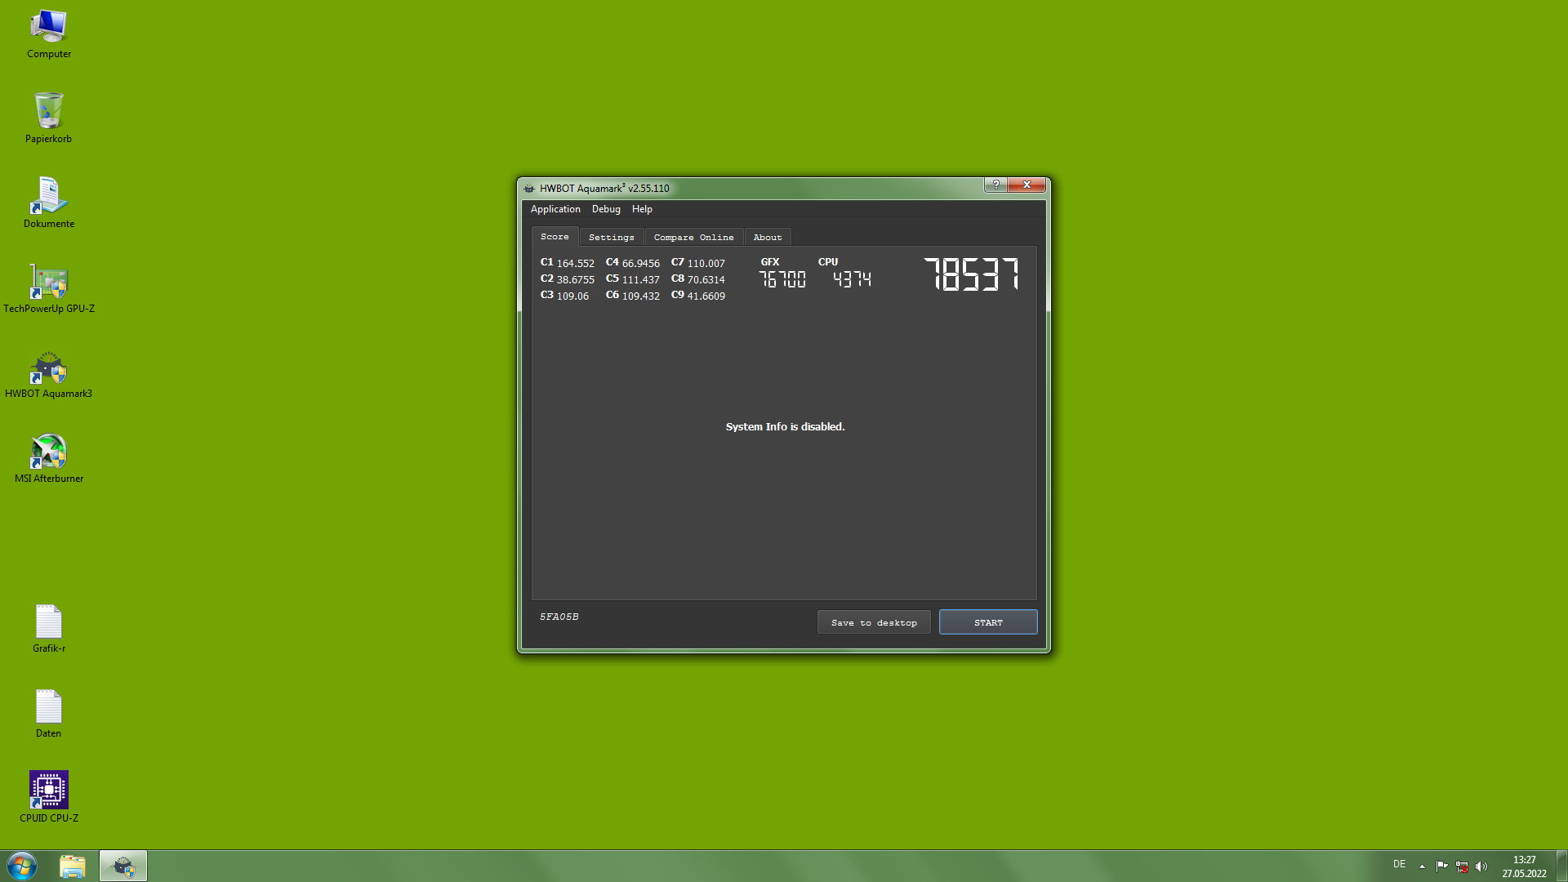The width and height of the screenshot is (1568, 882).
Task: Activate the Aquamark taskbar button
Action: [x=123, y=866]
